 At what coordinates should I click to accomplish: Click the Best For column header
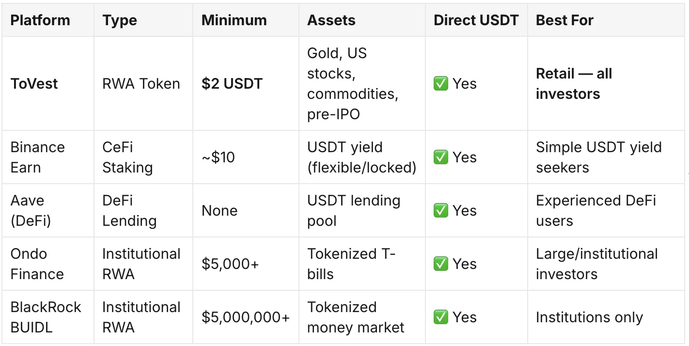click(564, 20)
